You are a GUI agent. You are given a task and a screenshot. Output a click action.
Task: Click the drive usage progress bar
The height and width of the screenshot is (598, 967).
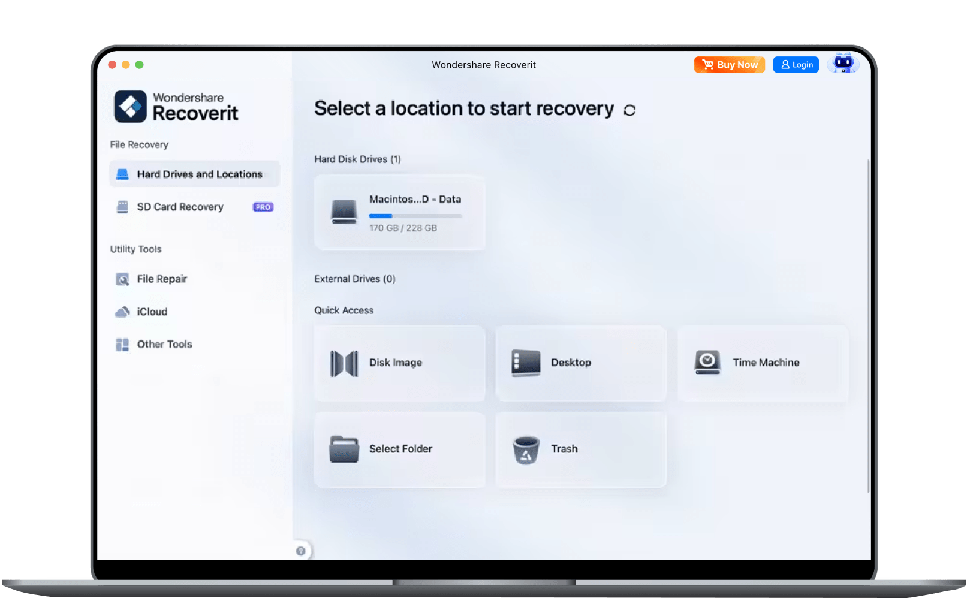tap(415, 216)
